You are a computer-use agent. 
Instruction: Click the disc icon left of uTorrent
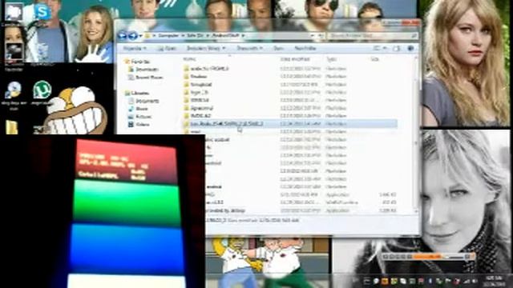(13, 90)
